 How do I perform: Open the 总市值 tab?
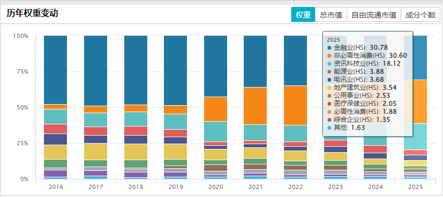coord(331,15)
